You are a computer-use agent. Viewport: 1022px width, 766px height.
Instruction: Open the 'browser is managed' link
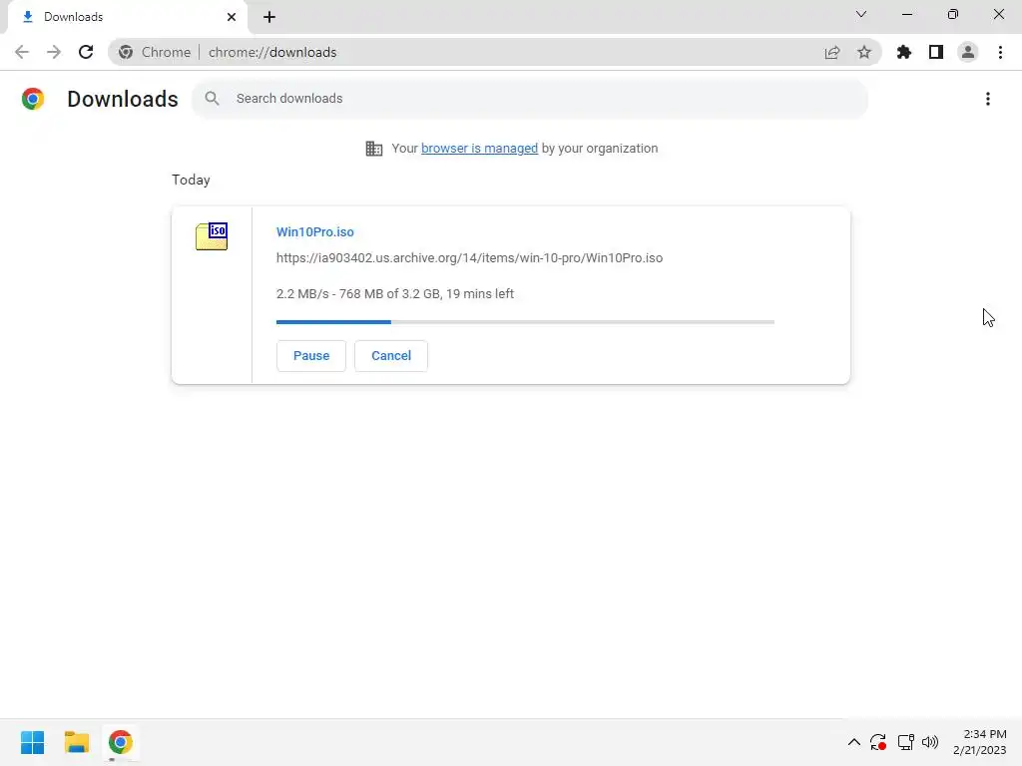tap(479, 149)
